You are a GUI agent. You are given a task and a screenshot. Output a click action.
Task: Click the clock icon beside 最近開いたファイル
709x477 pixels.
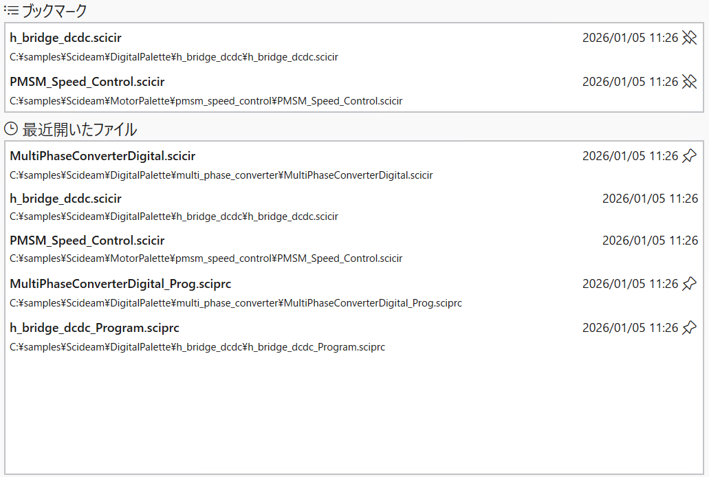[11, 129]
